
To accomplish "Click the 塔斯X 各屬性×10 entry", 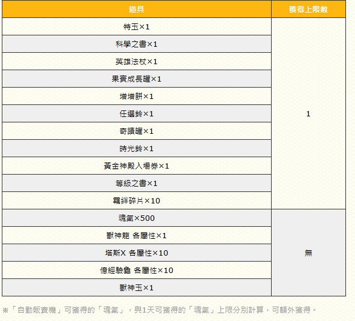I will point(137,253).
